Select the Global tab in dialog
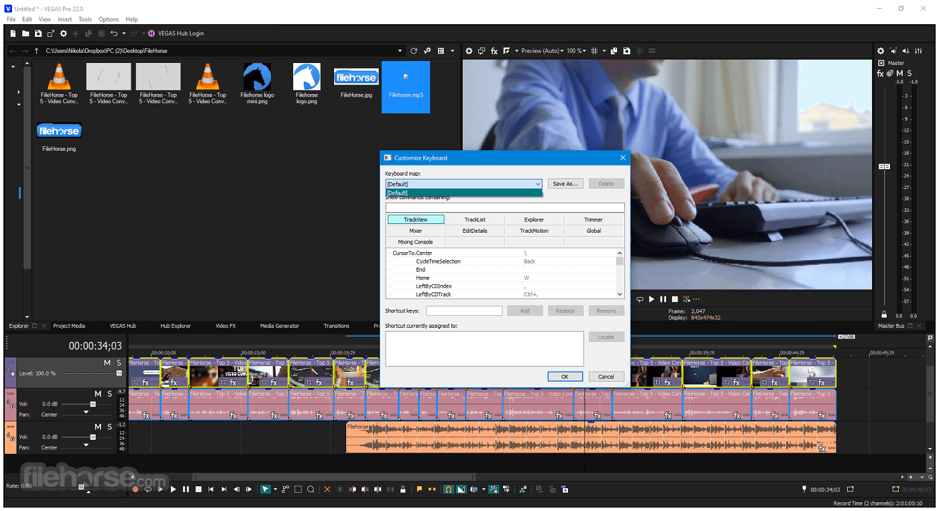 (x=594, y=231)
